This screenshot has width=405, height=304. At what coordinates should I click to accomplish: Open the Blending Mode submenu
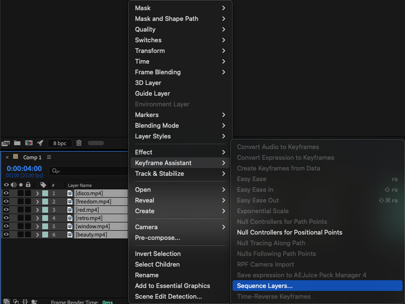[x=180, y=125]
